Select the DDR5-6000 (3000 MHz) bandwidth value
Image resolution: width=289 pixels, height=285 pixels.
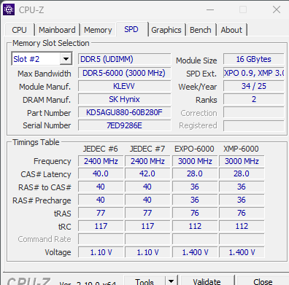(124, 73)
